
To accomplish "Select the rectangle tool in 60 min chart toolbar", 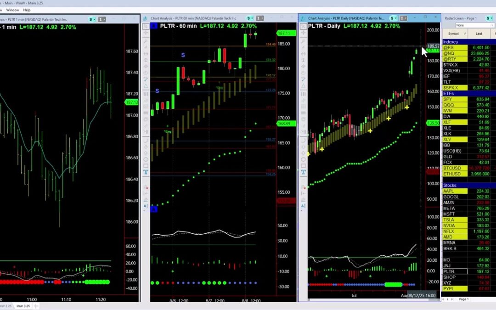I will coord(146,166).
